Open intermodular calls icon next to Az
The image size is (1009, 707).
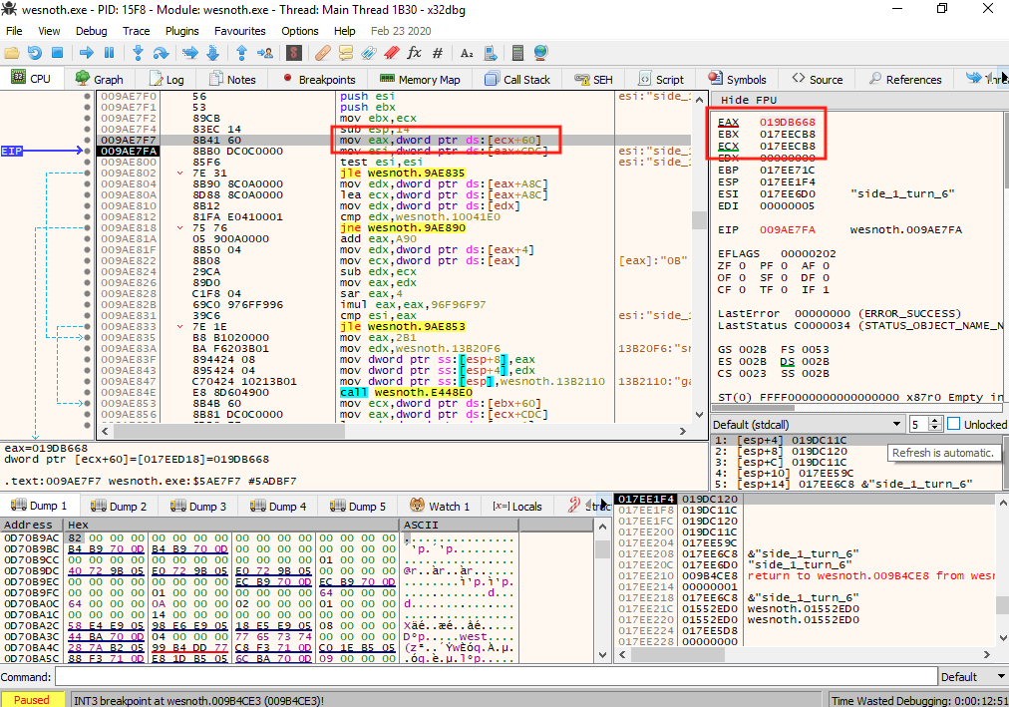pyautogui.click(x=491, y=53)
